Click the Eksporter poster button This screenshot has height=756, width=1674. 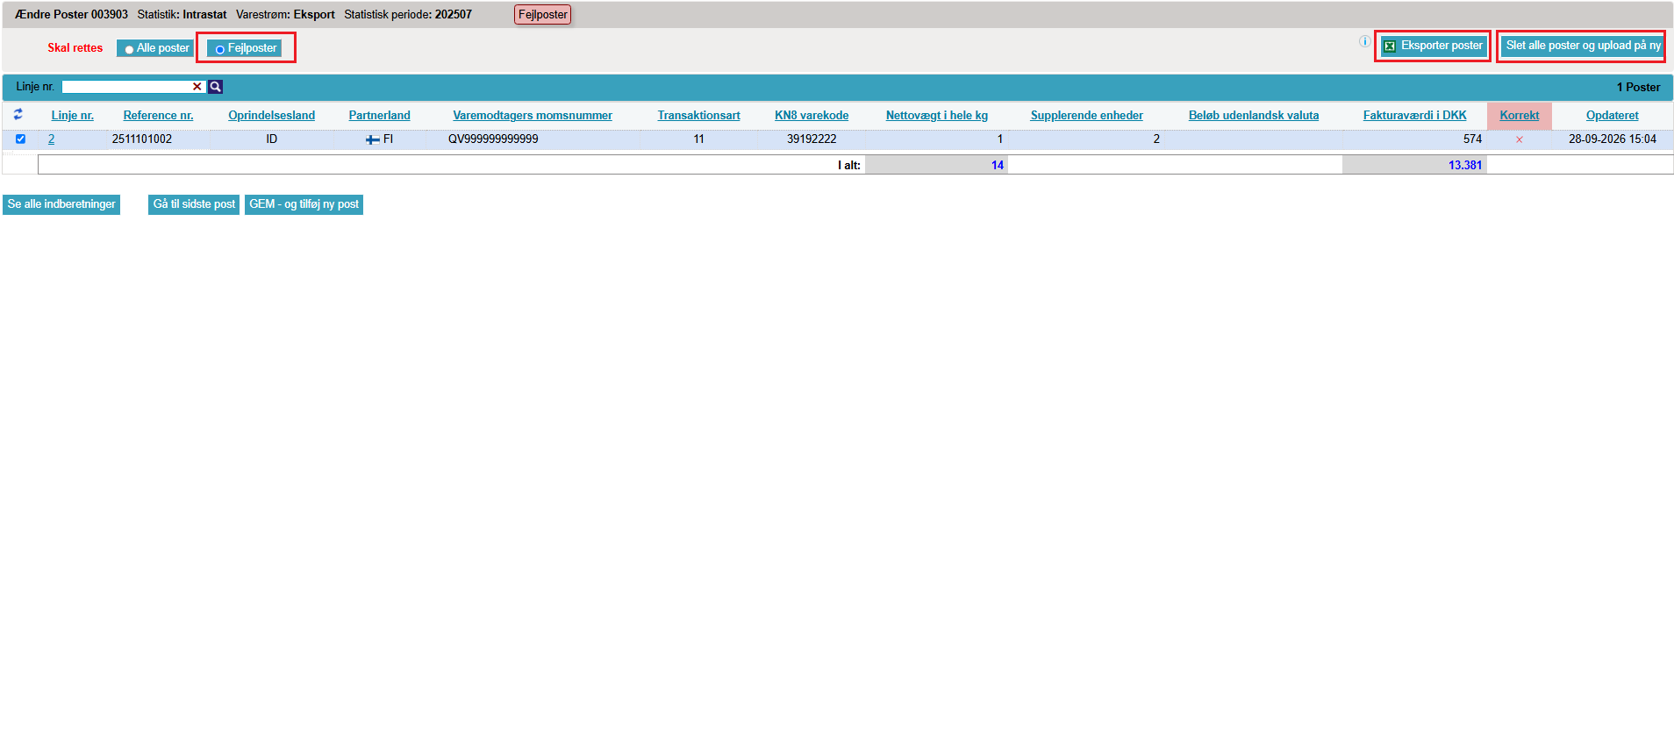(x=1433, y=46)
